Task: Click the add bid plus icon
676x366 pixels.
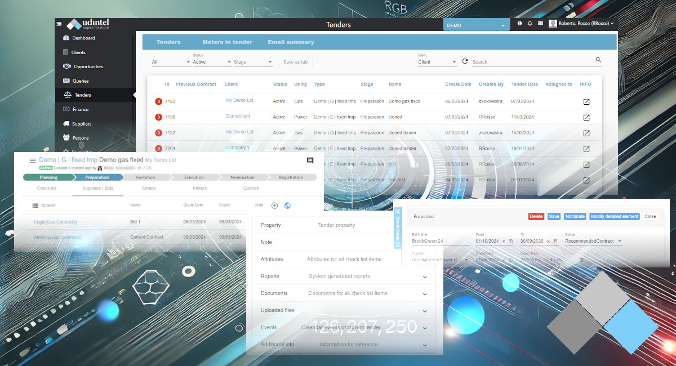Action: coord(275,206)
